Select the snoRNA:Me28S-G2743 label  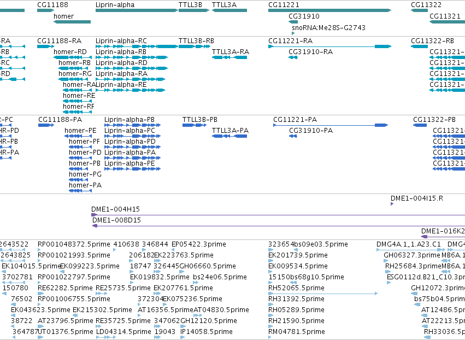point(328,27)
